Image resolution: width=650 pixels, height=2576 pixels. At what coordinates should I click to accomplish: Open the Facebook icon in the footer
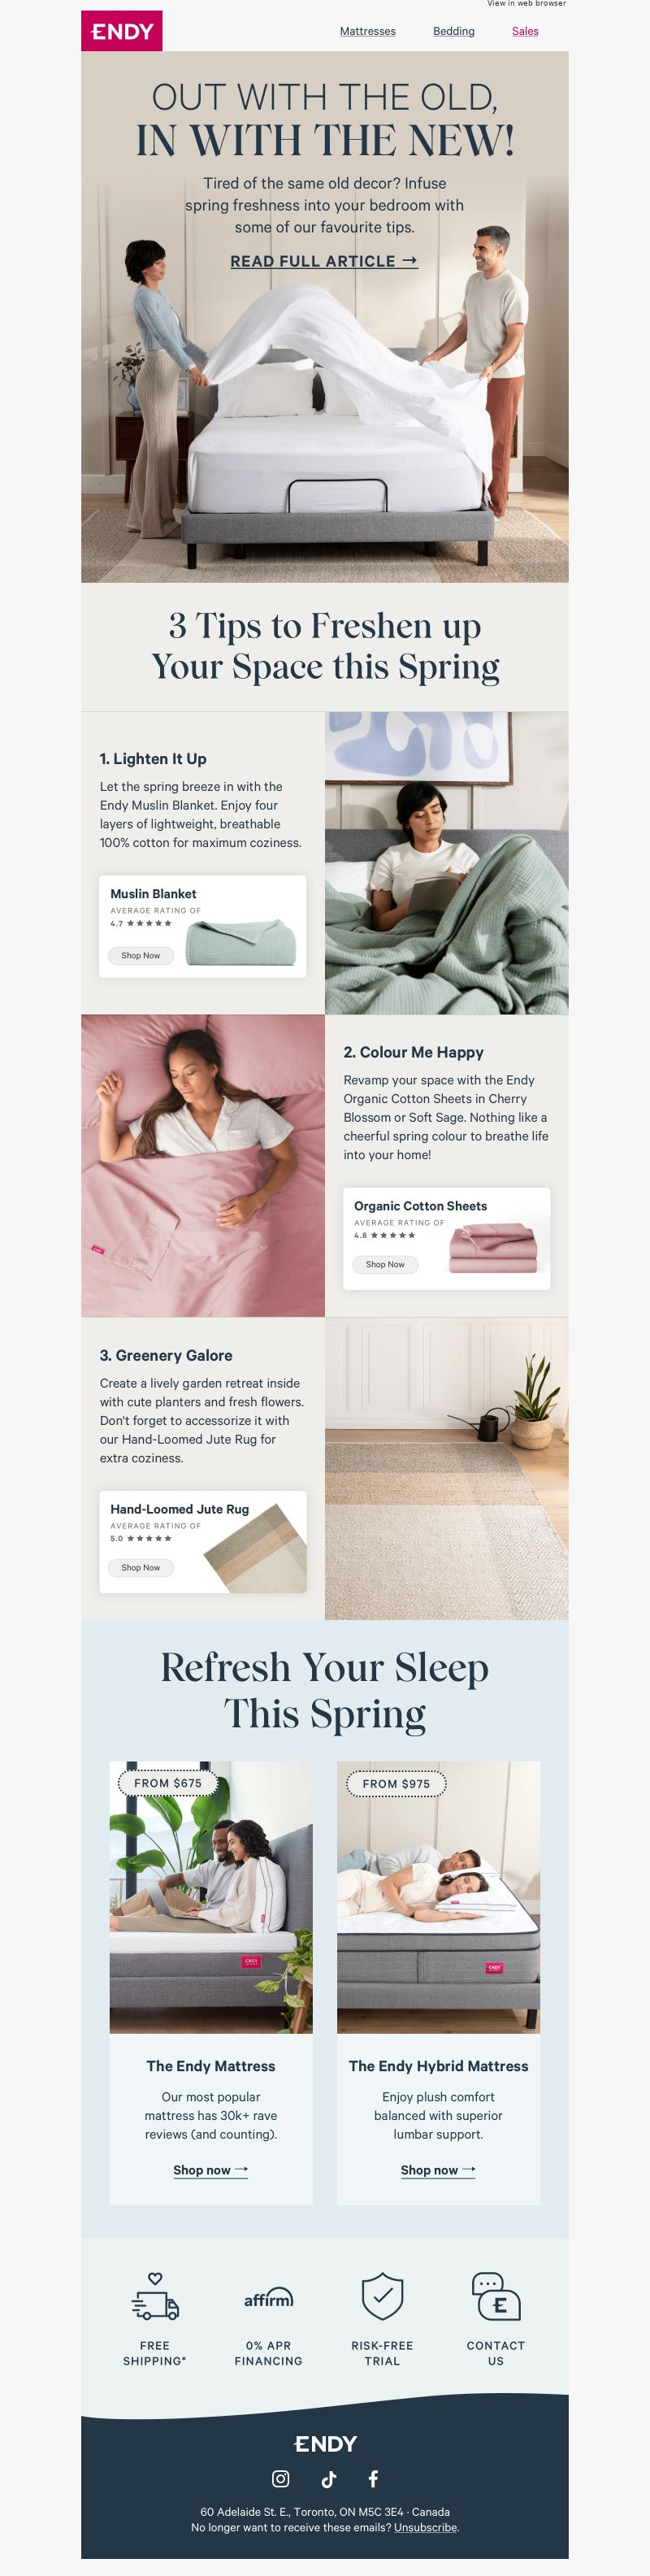tap(373, 2478)
